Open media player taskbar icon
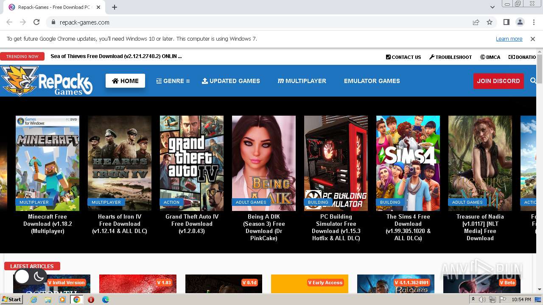Viewport: 543px width, 305px height. click(62, 299)
